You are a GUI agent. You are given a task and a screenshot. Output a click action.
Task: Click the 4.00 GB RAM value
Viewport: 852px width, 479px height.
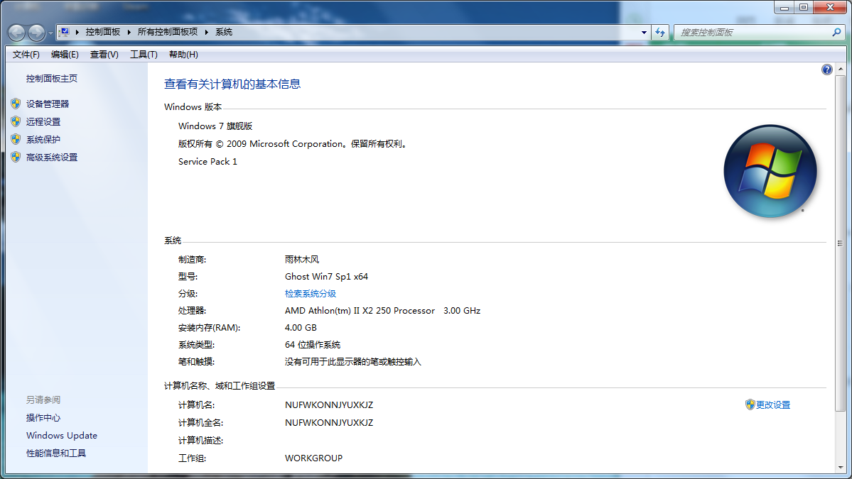pyautogui.click(x=301, y=328)
